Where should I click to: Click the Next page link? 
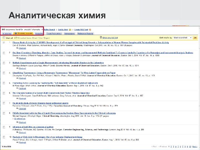click(x=195, y=147)
